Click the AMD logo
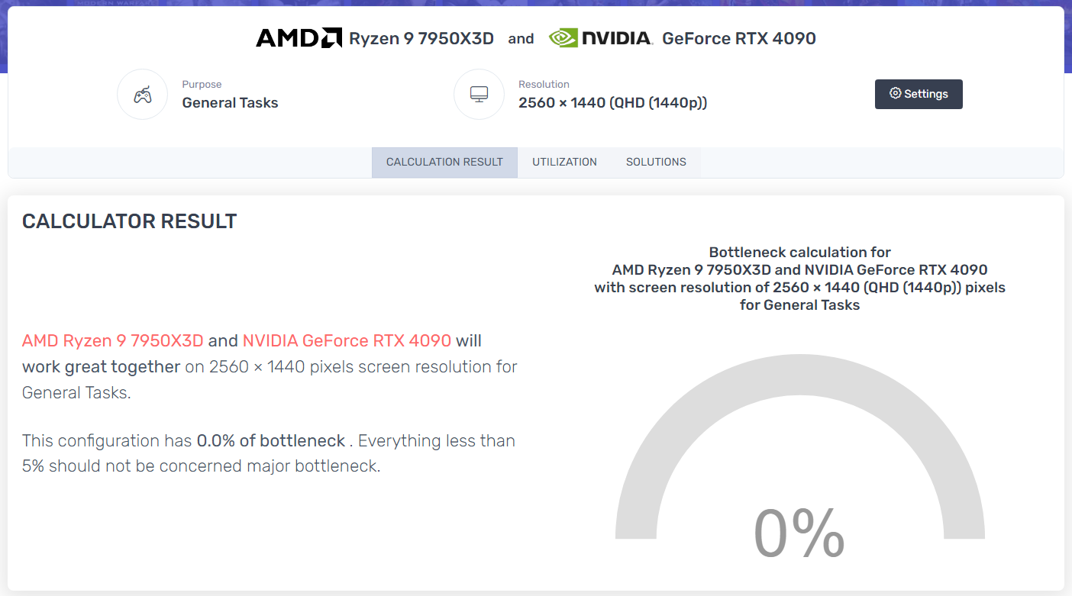 pos(299,38)
